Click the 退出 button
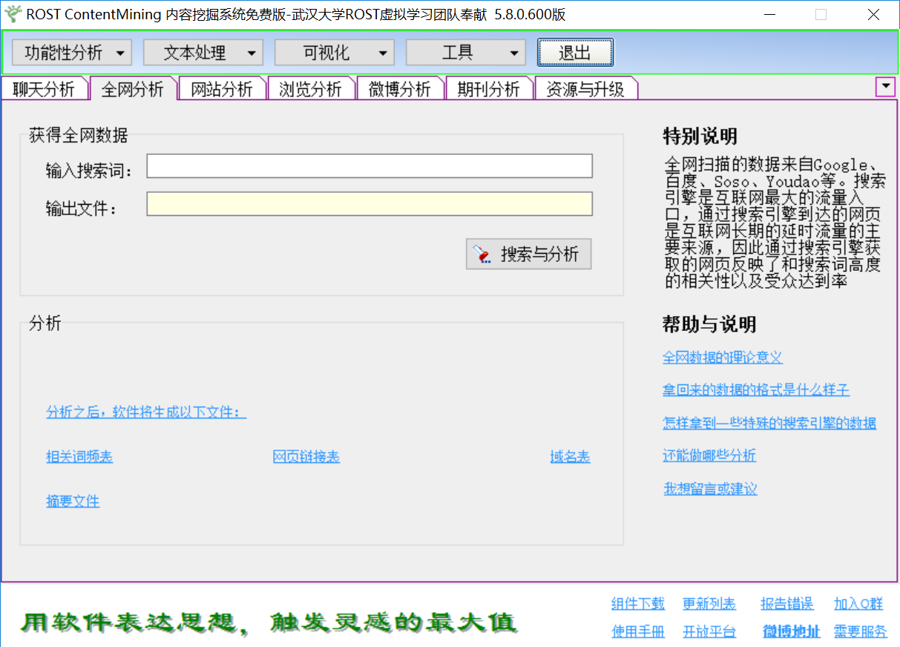 [x=575, y=53]
